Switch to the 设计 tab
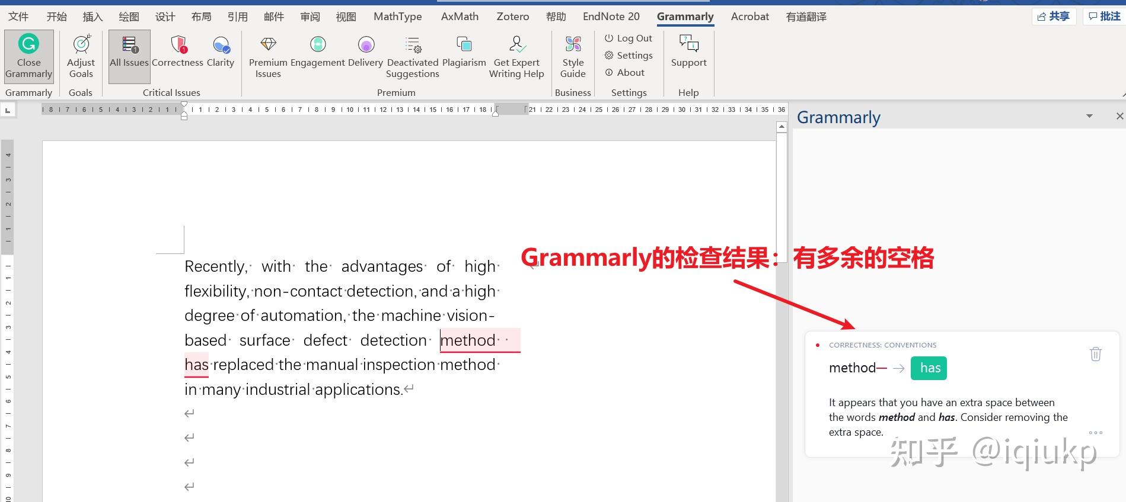 165,17
